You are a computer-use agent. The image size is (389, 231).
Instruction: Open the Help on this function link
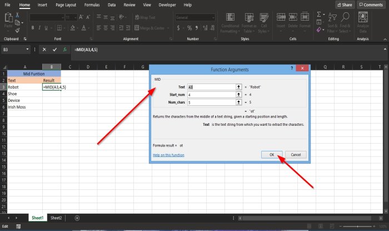pos(168,155)
